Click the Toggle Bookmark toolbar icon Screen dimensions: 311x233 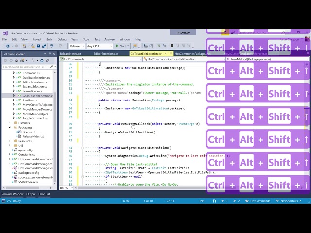coord(172,46)
